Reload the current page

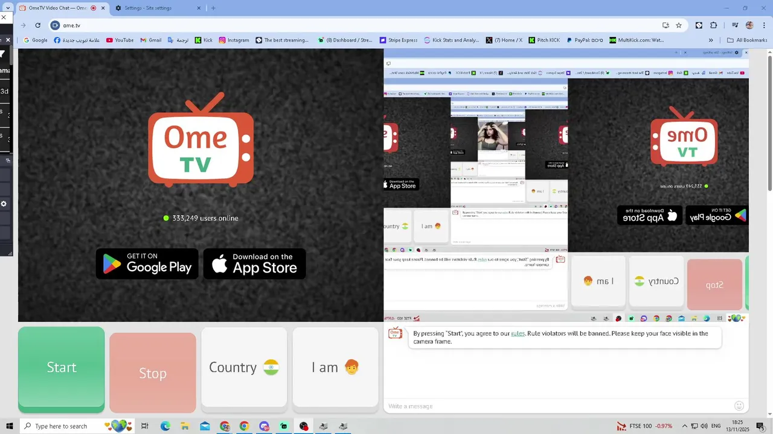pyautogui.click(x=37, y=25)
